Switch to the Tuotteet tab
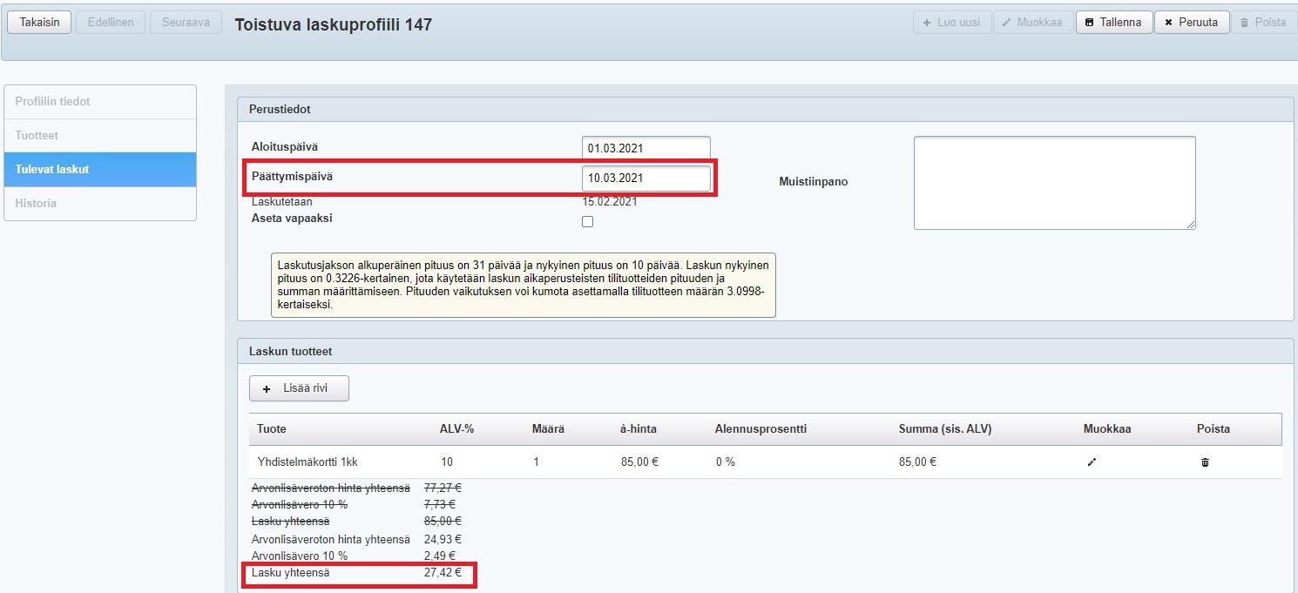The width and height of the screenshot is (1298, 593). (x=100, y=136)
